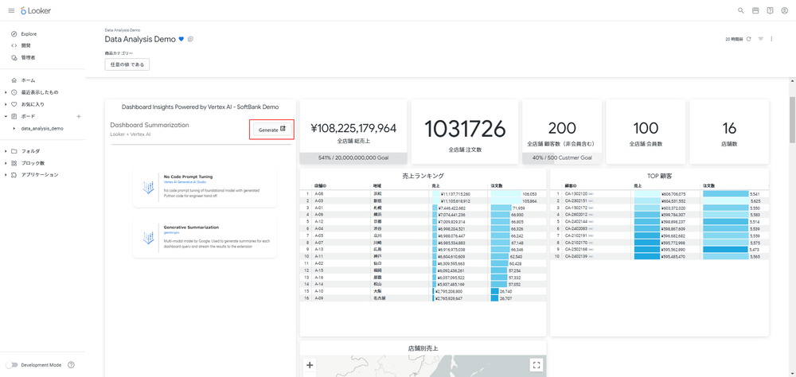Expand ブロック数 in the sidebar
796x377 pixels.
tap(6, 163)
